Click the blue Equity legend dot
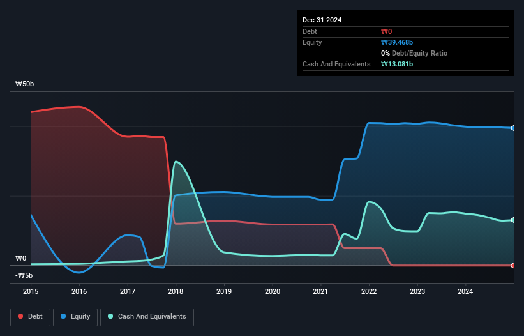The width and height of the screenshot is (524, 336). coord(63,316)
